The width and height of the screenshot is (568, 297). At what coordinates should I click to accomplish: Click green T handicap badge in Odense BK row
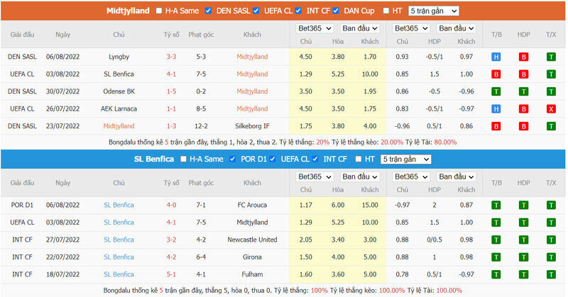(x=523, y=91)
